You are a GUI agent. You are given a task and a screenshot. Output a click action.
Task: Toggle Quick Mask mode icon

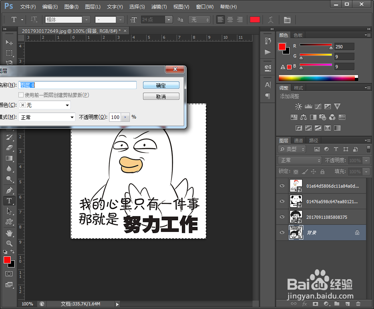click(9, 274)
